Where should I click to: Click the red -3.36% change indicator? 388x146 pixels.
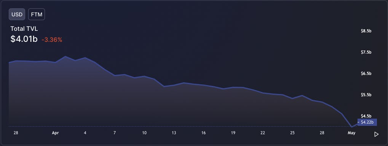click(52, 40)
